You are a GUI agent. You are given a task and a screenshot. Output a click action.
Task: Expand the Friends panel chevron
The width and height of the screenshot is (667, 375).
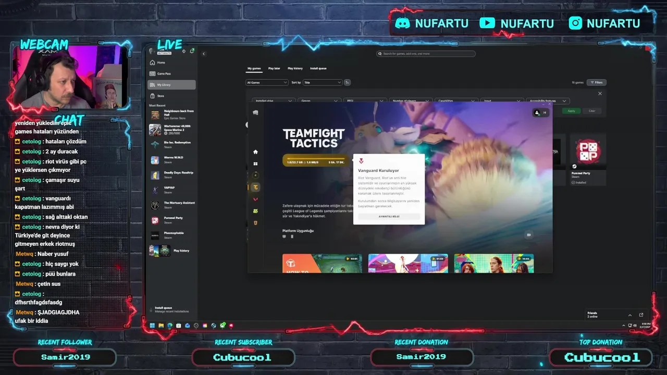[629, 315]
